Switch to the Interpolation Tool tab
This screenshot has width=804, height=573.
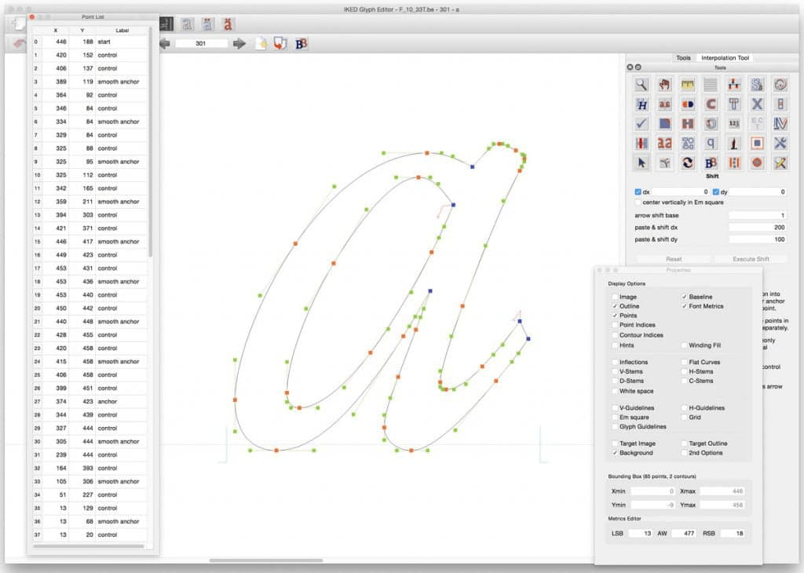point(725,57)
